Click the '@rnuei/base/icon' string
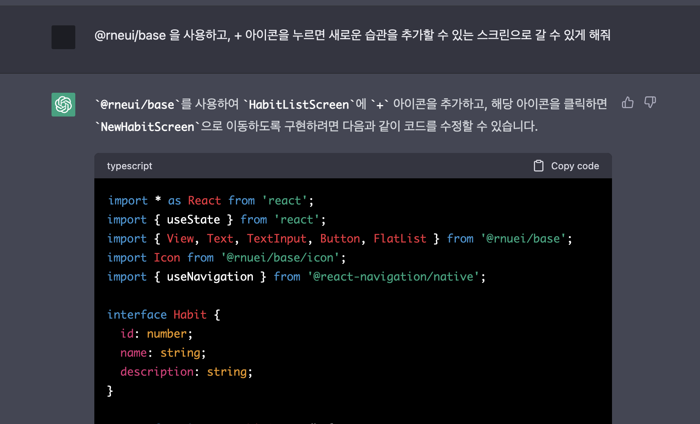The width and height of the screenshot is (700, 424). [280, 258]
